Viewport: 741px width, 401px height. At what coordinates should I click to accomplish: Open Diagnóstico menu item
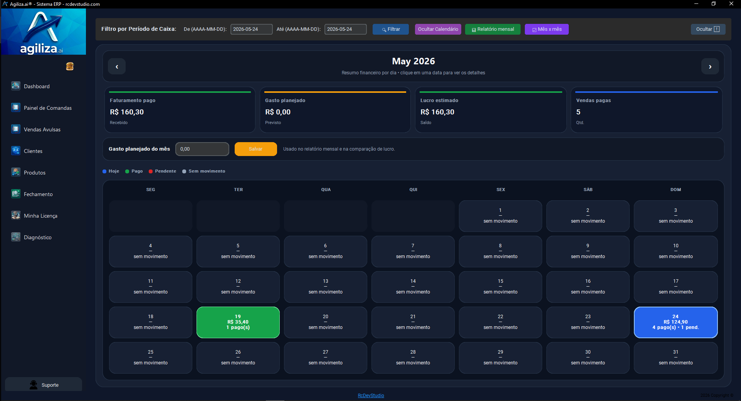38,237
